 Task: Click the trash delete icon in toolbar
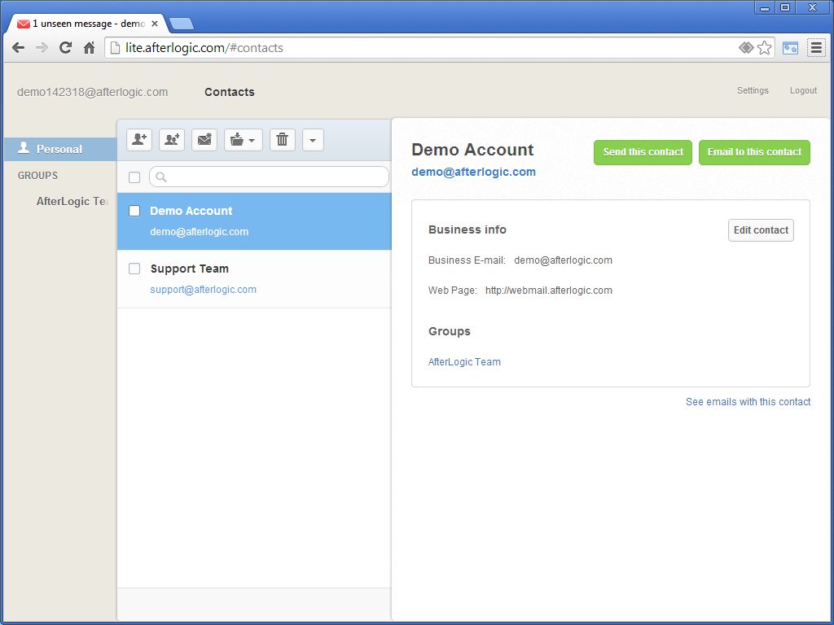tap(283, 140)
